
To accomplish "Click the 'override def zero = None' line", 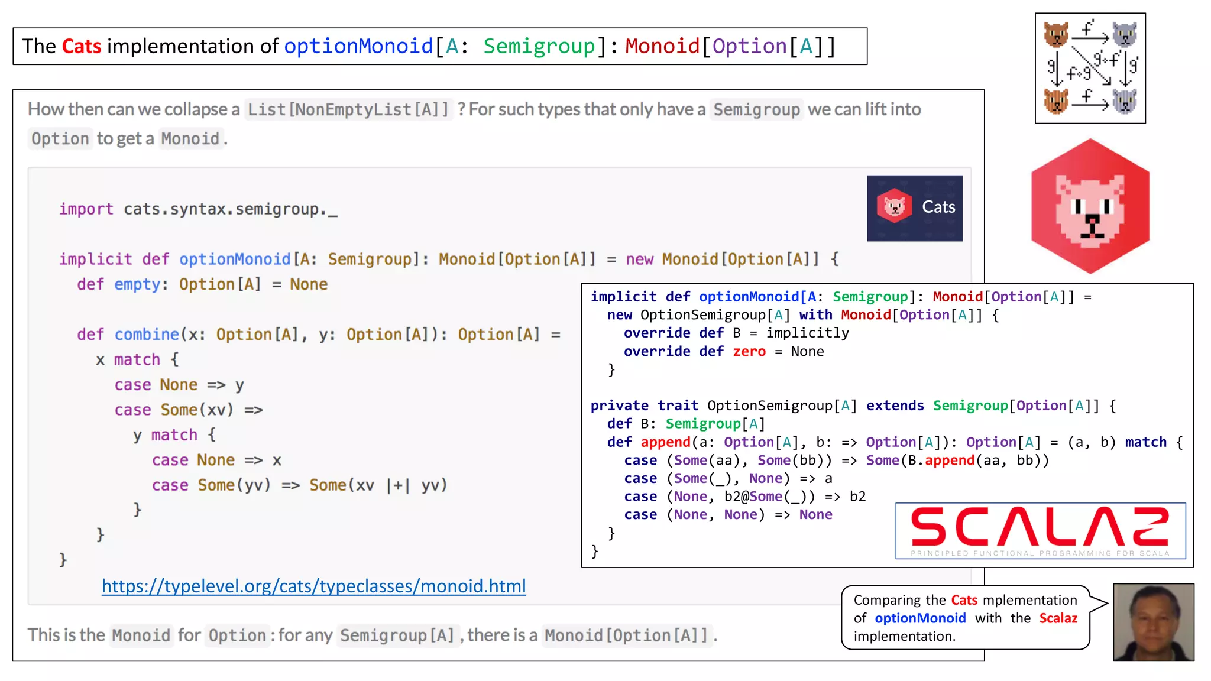I will [x=723, y=352].
